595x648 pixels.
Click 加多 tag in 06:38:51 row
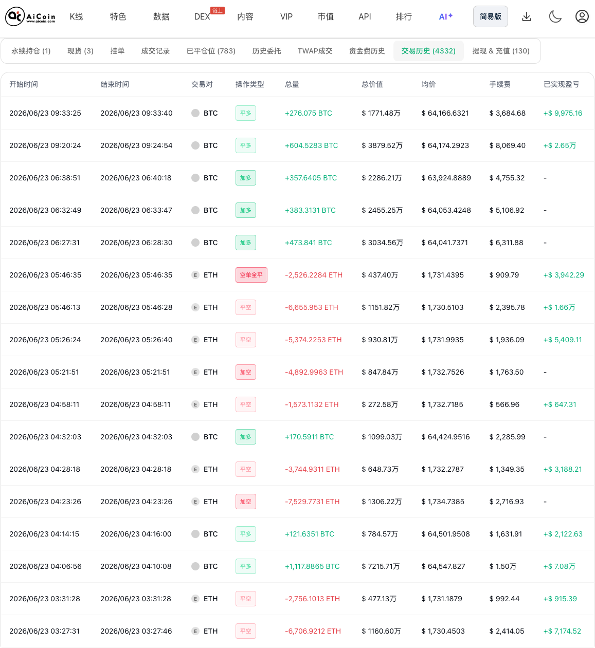point(246,178)
